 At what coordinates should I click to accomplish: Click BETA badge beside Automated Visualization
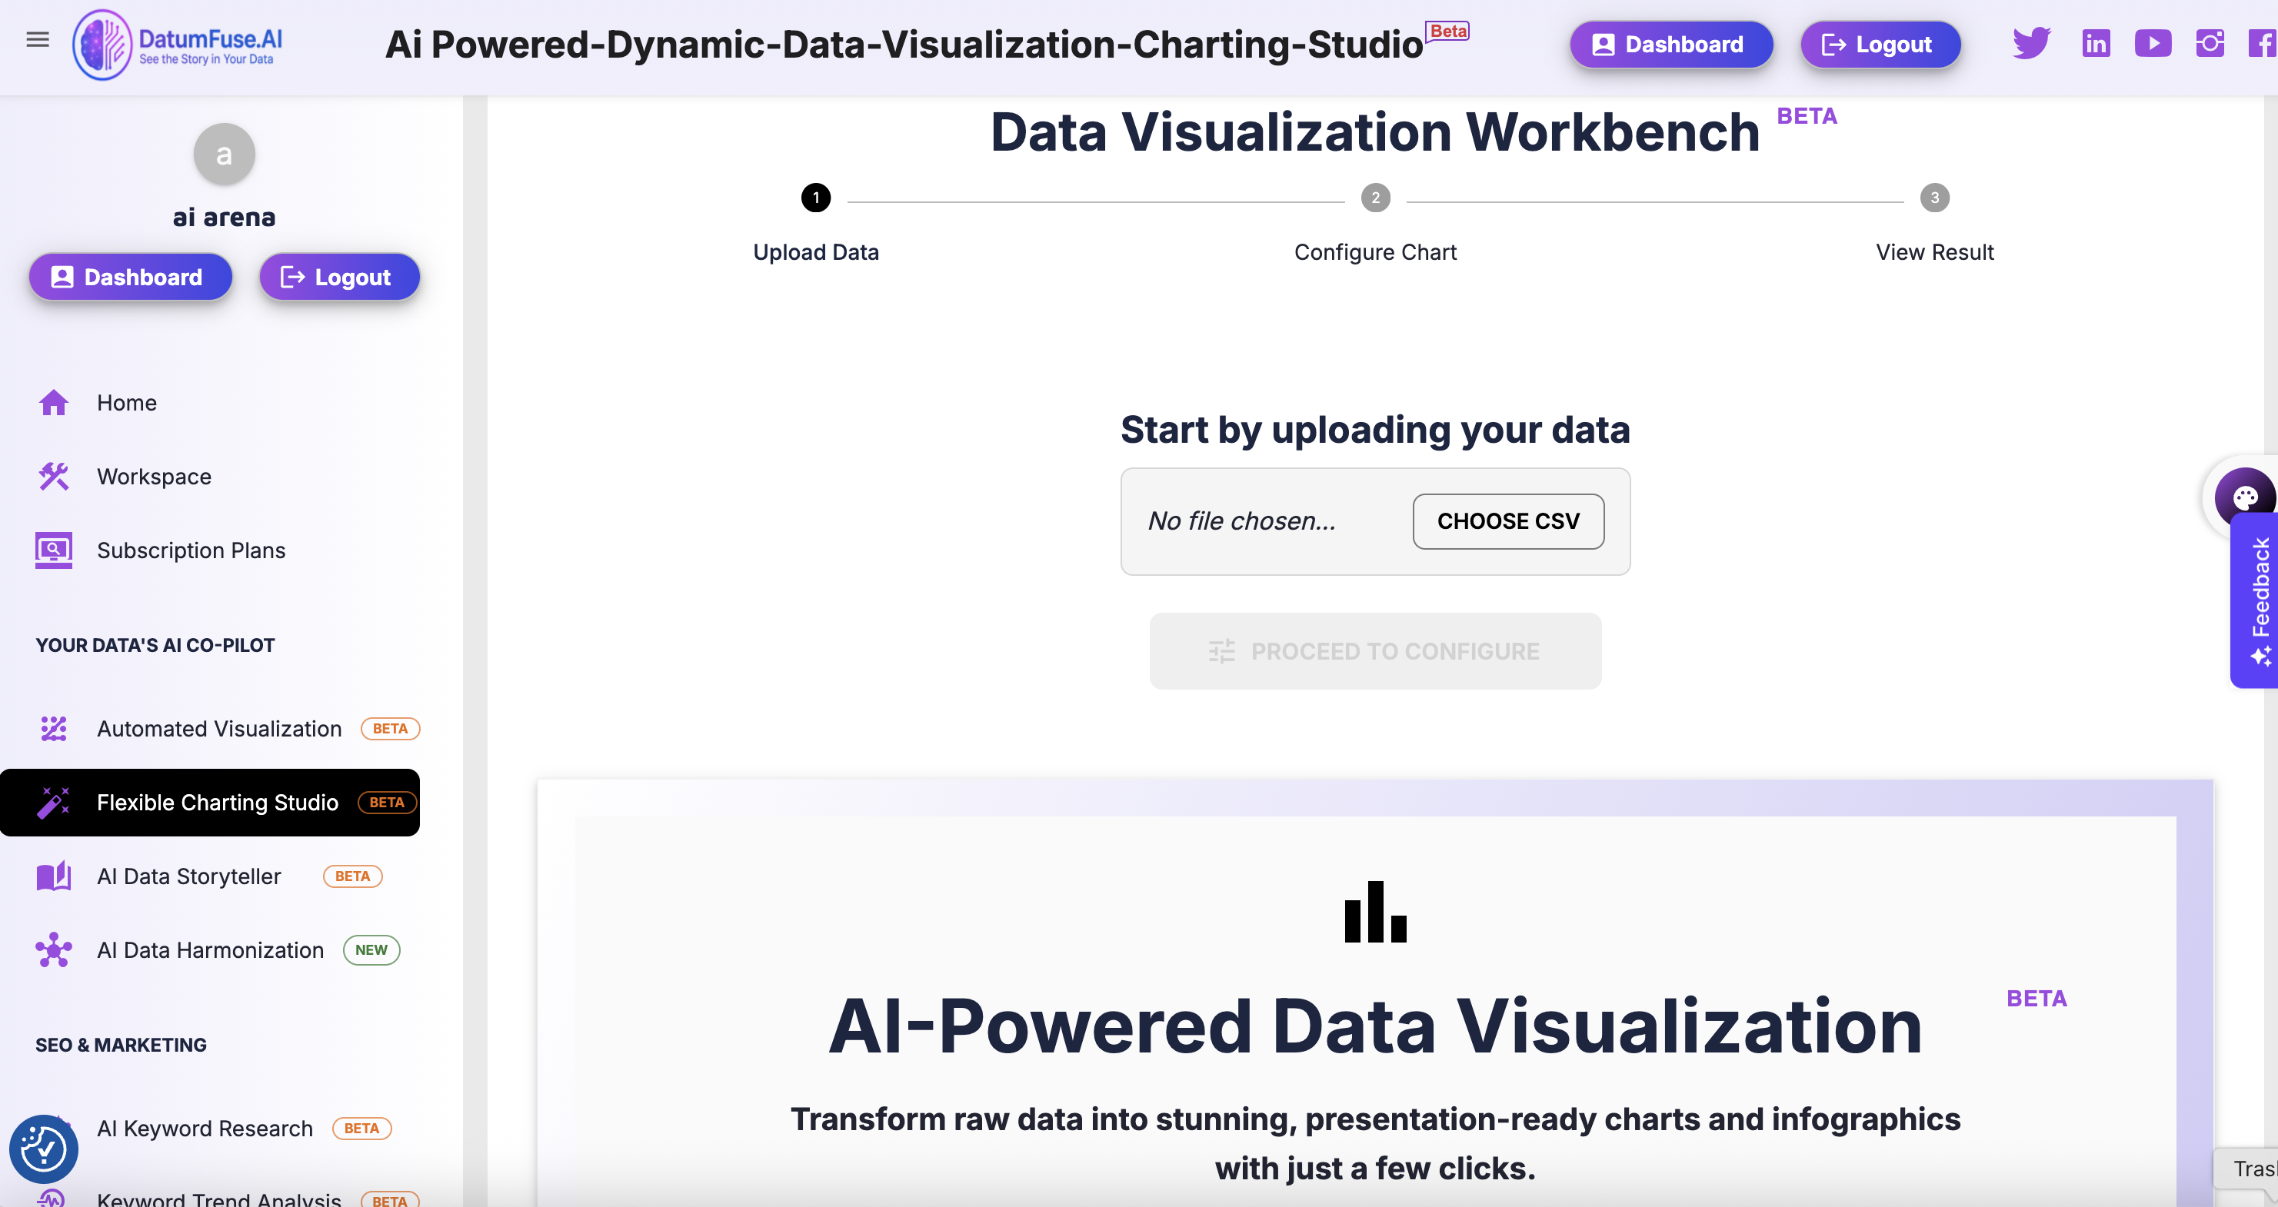click(x=390, y=729)
